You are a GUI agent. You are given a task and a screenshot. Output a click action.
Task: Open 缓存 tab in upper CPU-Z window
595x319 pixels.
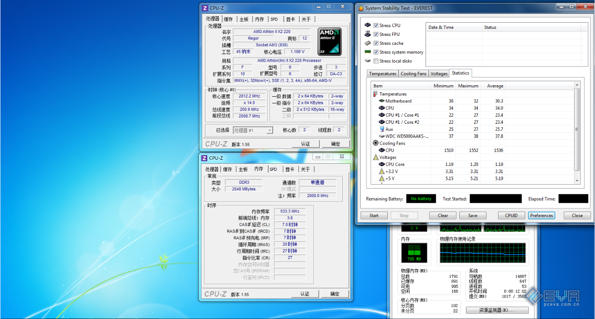click(228, 19)
